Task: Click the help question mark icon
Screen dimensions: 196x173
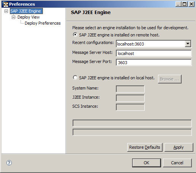Action: point(9,163)
